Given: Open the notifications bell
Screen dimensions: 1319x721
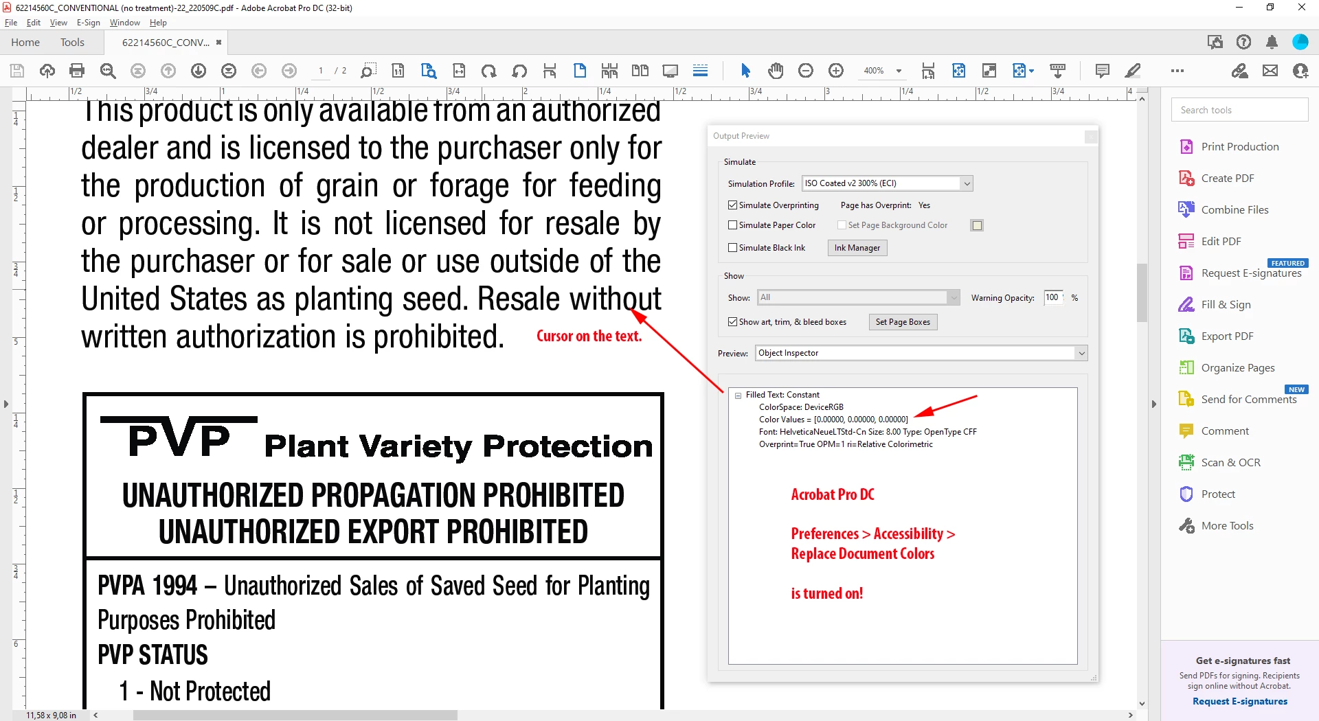Looking at the screenshot, I should click(1272, 42).
